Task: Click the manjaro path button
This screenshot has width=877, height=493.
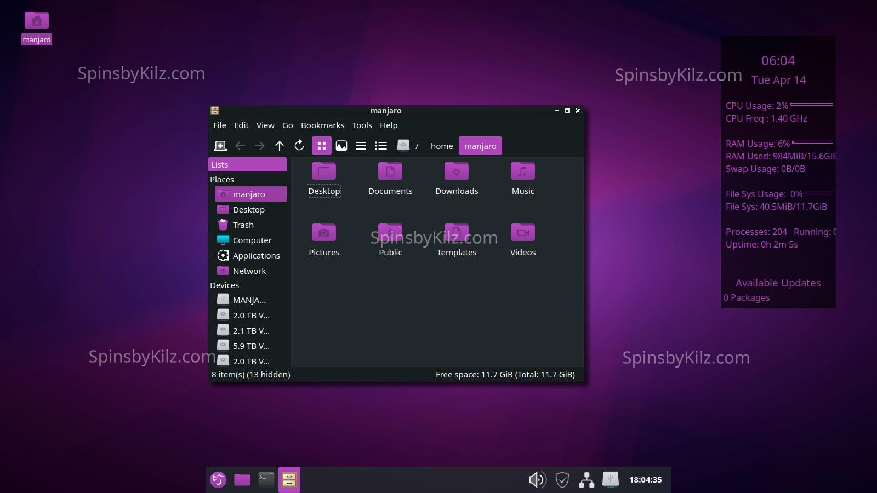Action: point(480,146)
